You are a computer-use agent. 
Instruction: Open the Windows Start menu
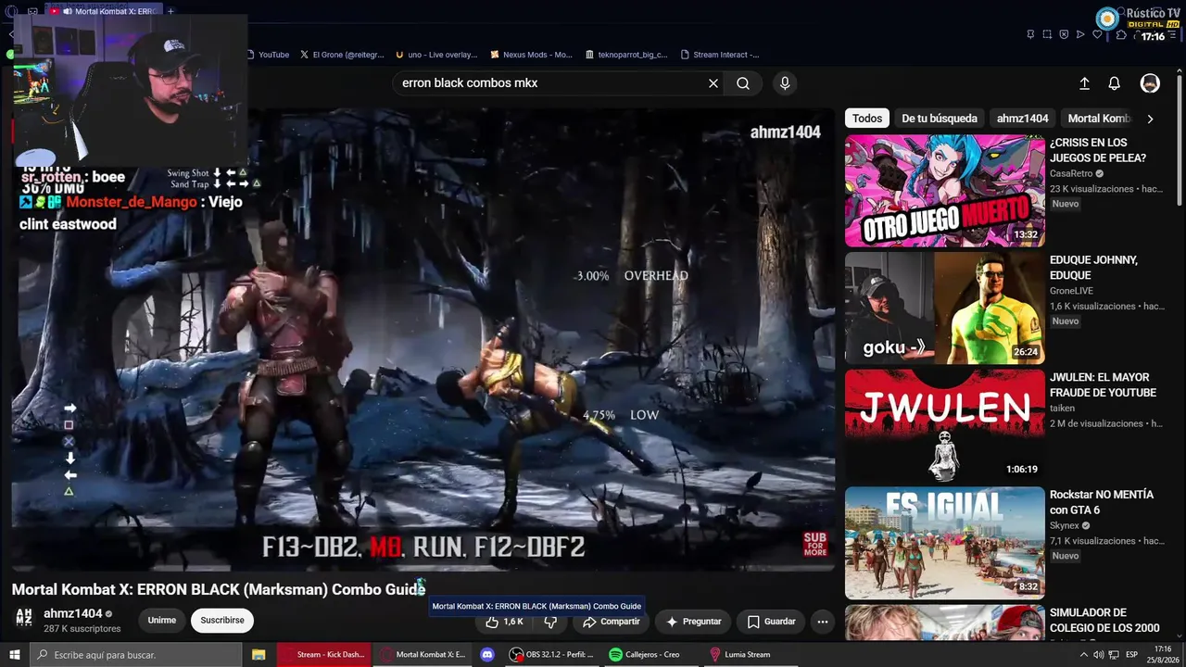coord(15,655)
